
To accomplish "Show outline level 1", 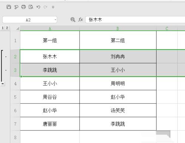I will pos(3,28).
